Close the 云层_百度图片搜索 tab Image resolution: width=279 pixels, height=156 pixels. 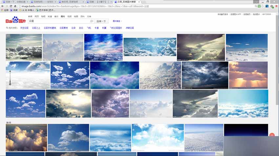pos(139,2)
